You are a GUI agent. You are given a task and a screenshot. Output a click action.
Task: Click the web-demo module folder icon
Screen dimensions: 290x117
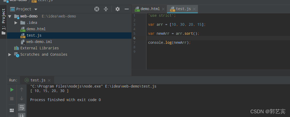pyautogui.click(x=17, y=16)
